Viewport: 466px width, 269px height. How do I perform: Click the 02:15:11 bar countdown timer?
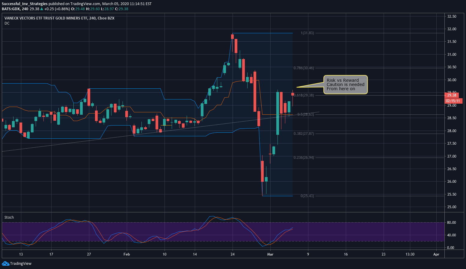click(x=453, y=101)
